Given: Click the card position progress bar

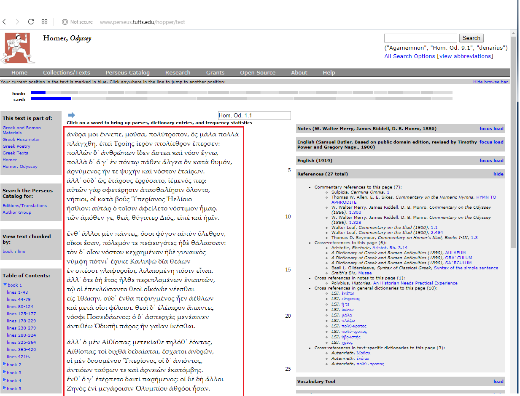Looking at the screenshot, I should [x=242, y=99].
